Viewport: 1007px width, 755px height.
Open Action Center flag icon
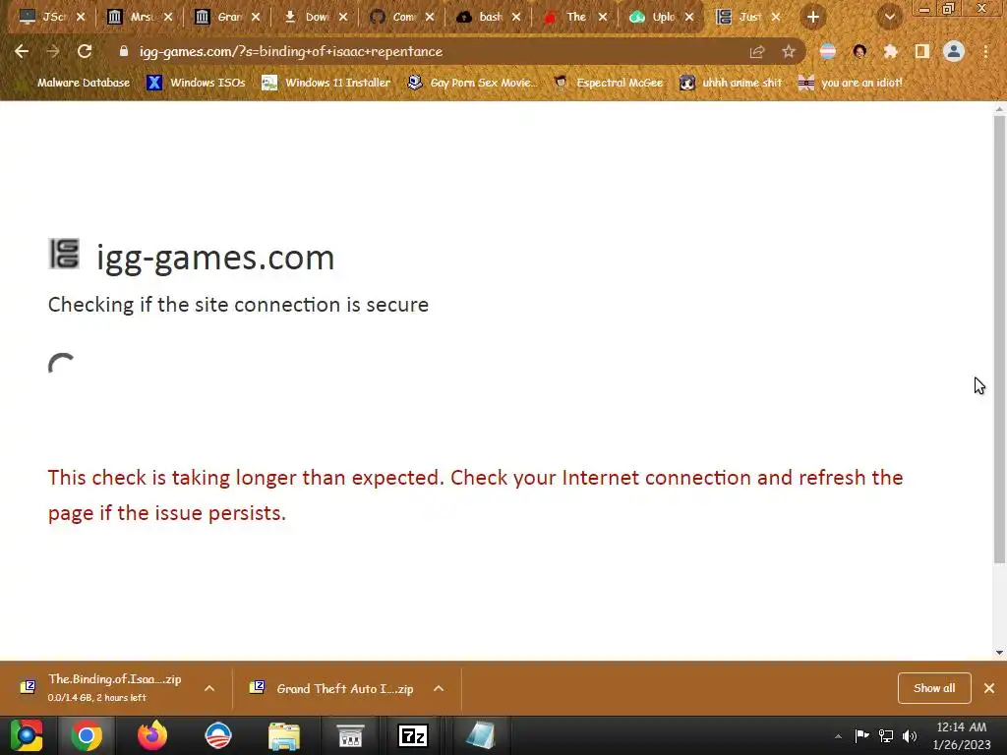click(861, 735)
